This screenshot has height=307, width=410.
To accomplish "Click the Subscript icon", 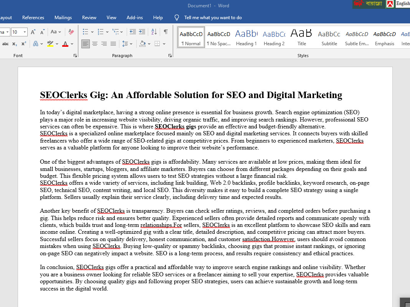I will (x=15, y=43).
